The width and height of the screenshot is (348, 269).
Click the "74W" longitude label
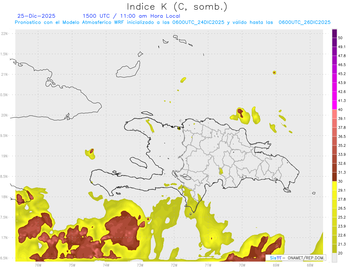(x=106, y=265)
